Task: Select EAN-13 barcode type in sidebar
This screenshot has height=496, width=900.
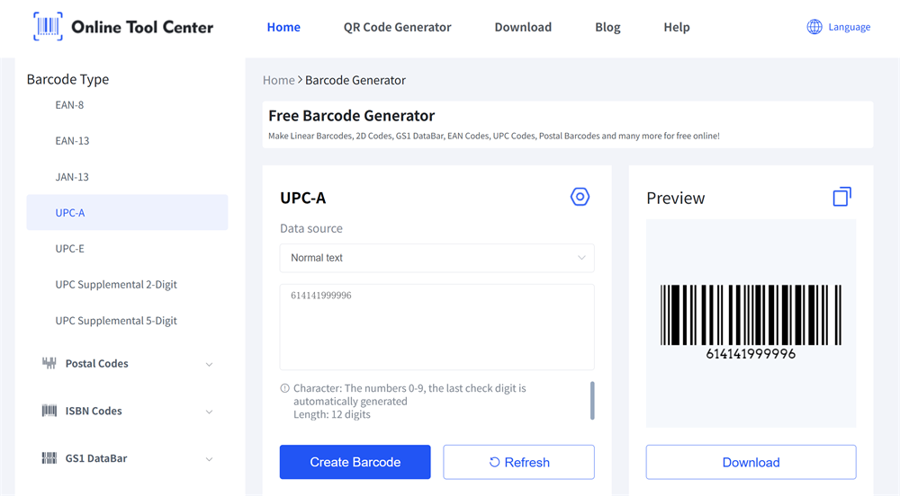Action: tap(72, 141)
